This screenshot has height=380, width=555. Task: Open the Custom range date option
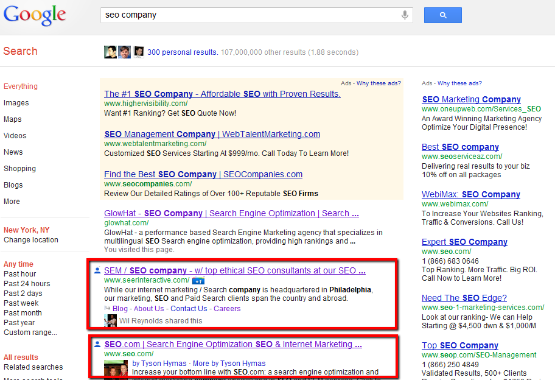tap(30, 332)
